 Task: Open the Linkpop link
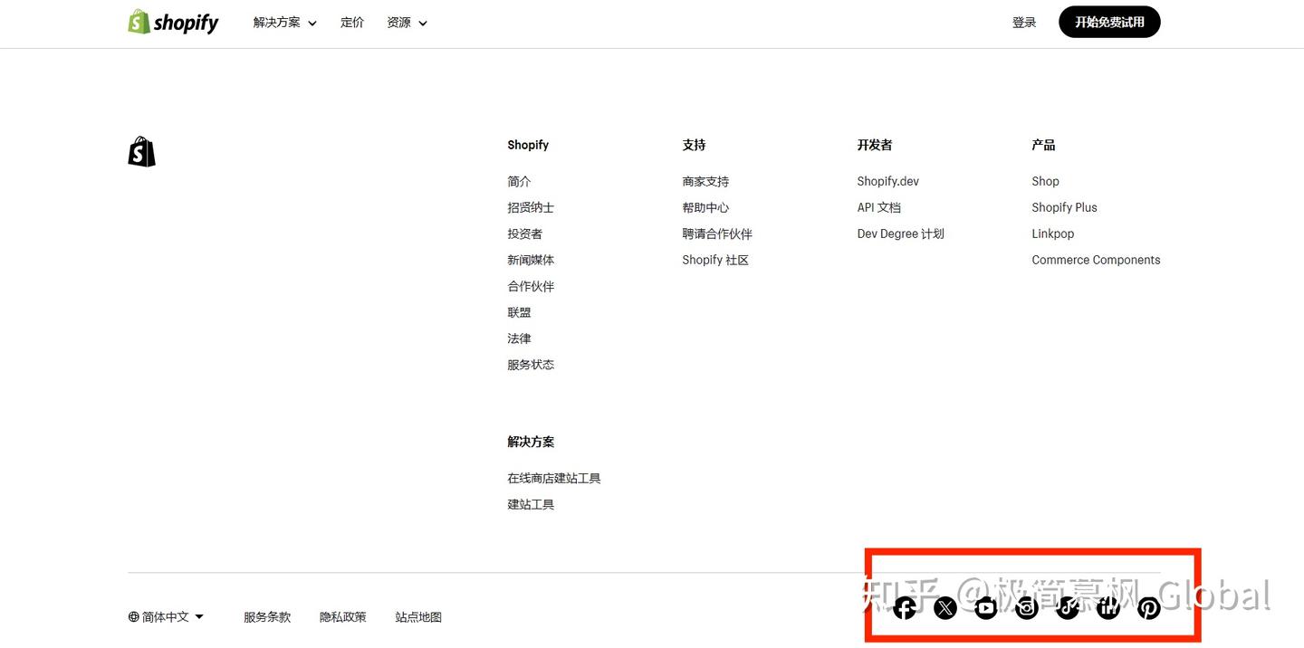click(x=1052, y=234)
